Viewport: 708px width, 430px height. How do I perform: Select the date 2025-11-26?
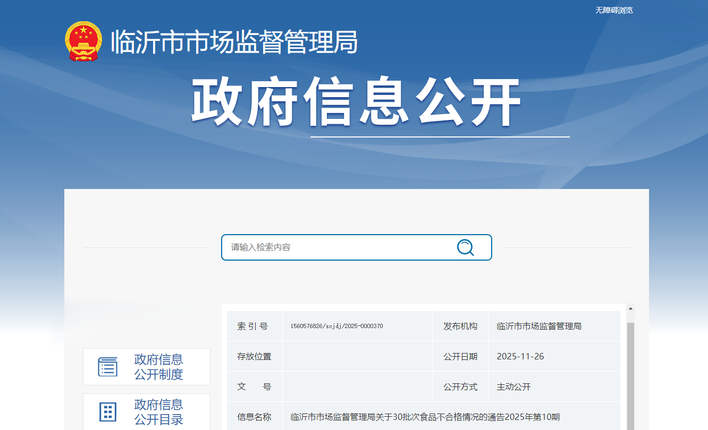click(x=520, y=356)
